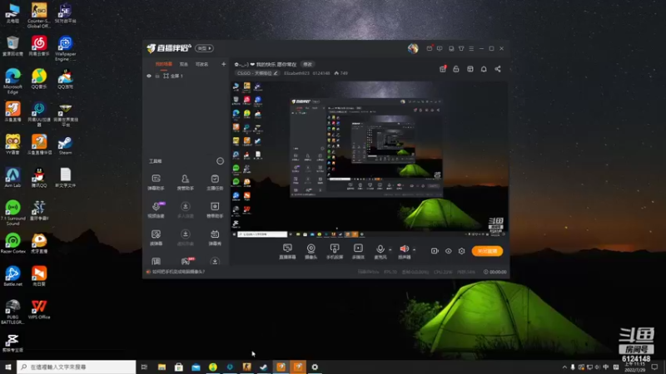Viewport: 666px width, 374px height.
Task: Click the lock icon in stream header
Action: pyautogui.click(x=456, y=69)
